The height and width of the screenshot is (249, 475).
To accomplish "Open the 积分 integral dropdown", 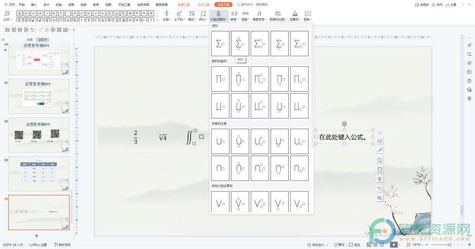I will [x=203, y=16].
